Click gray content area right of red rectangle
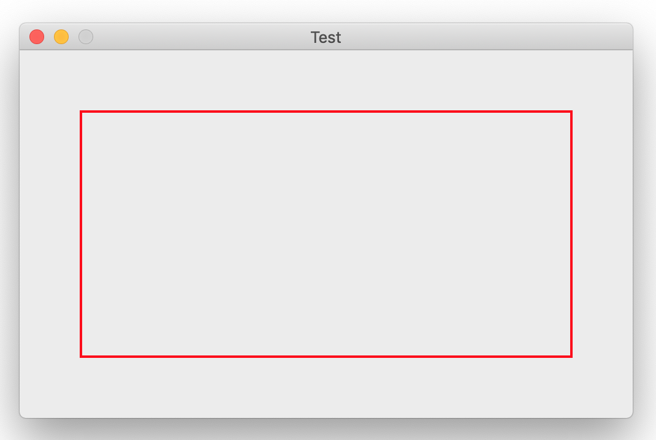This screenshot has width=656, height=440. (602, 233)
